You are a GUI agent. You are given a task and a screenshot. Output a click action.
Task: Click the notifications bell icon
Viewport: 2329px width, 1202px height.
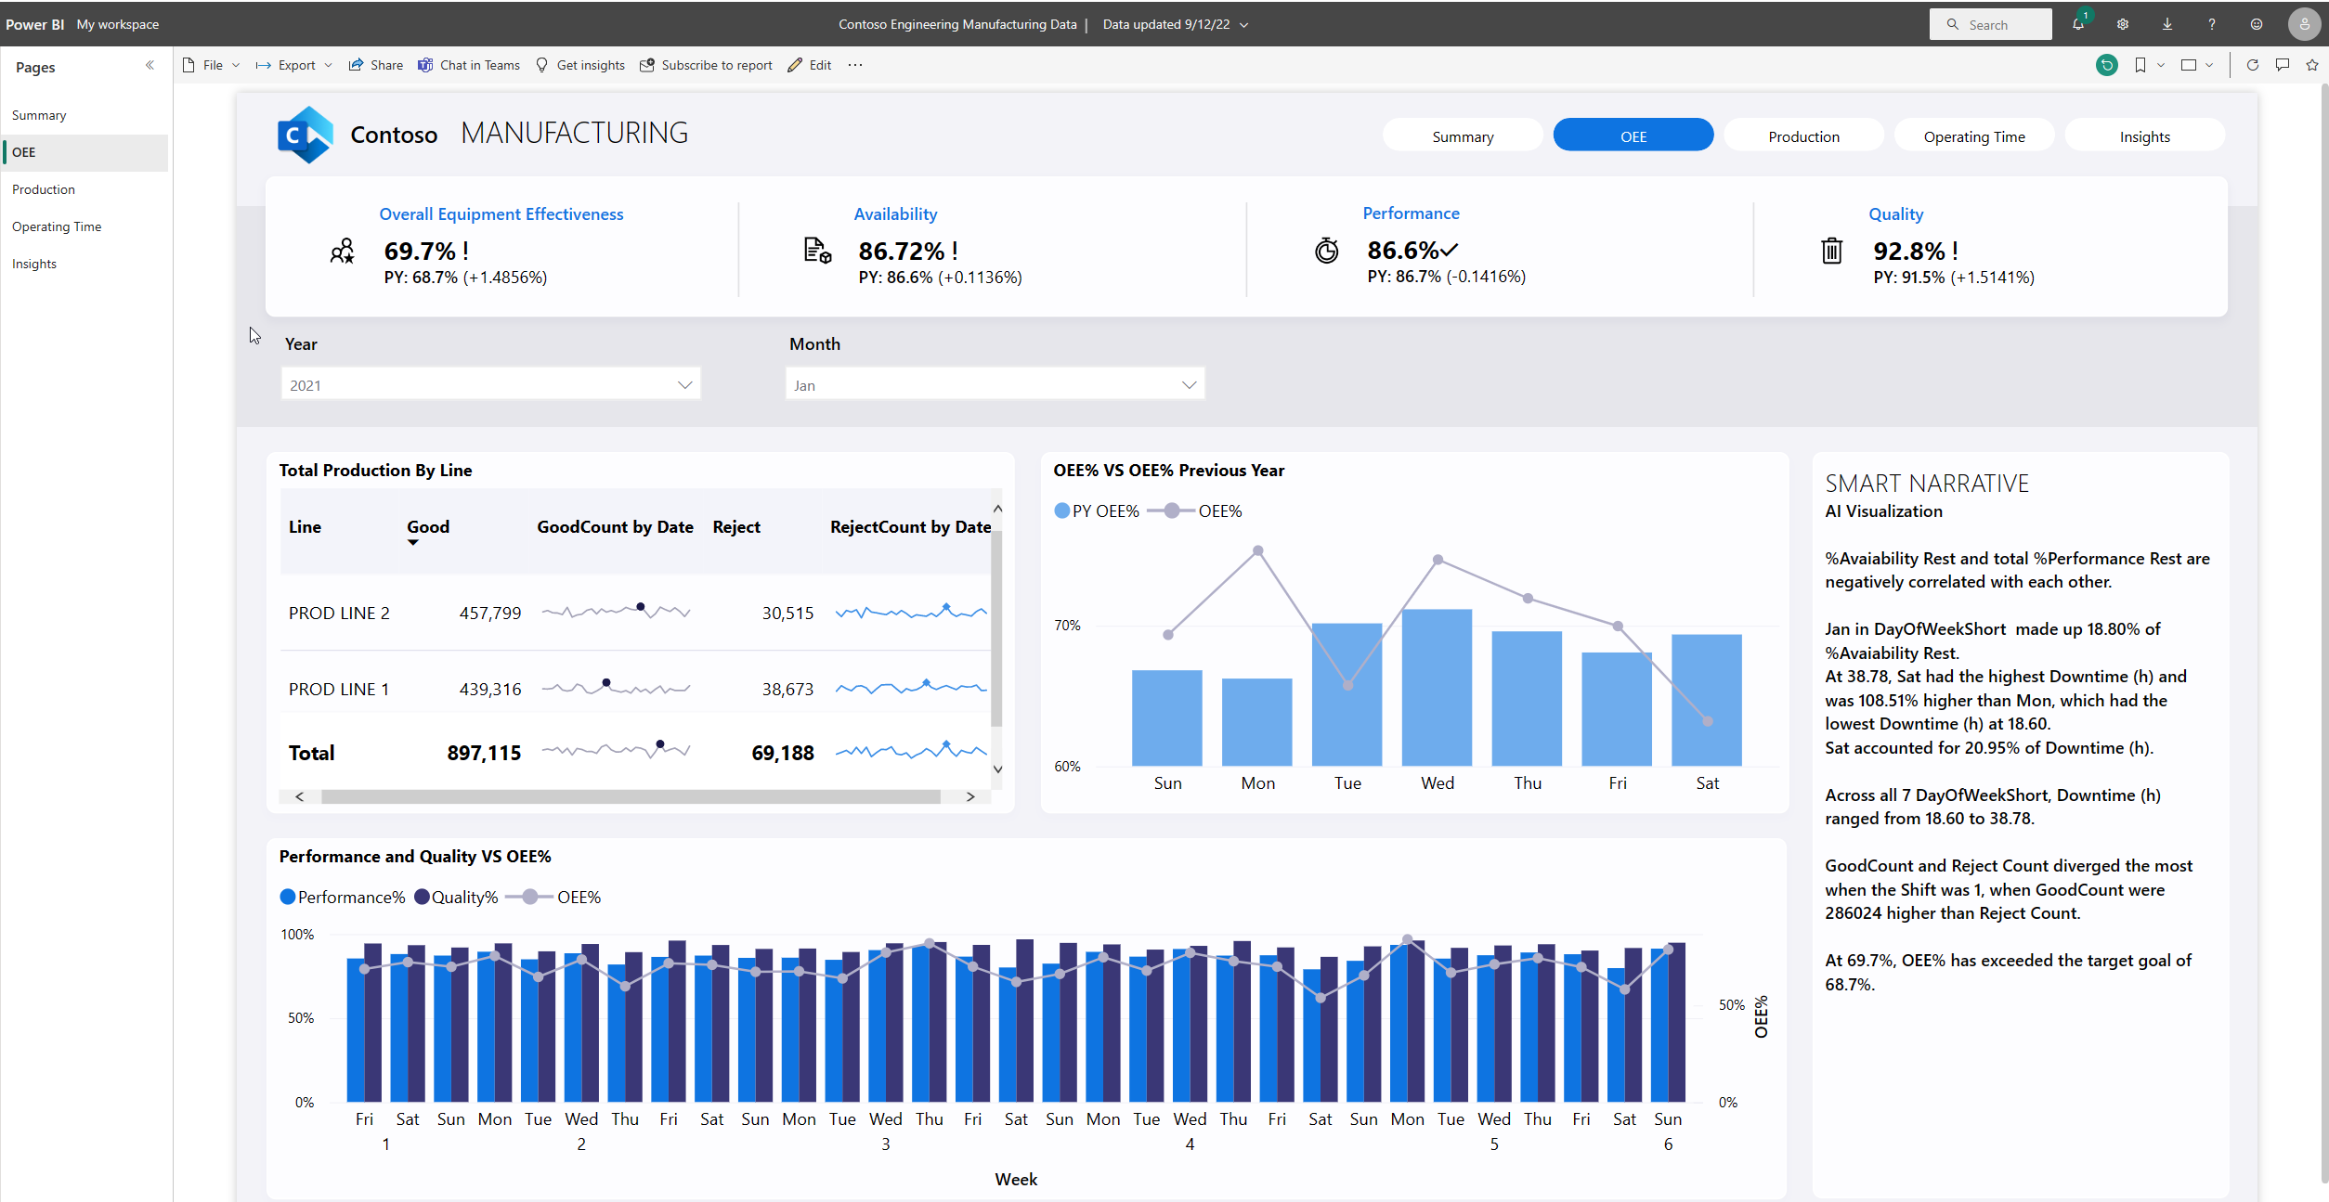[2077, 25]
